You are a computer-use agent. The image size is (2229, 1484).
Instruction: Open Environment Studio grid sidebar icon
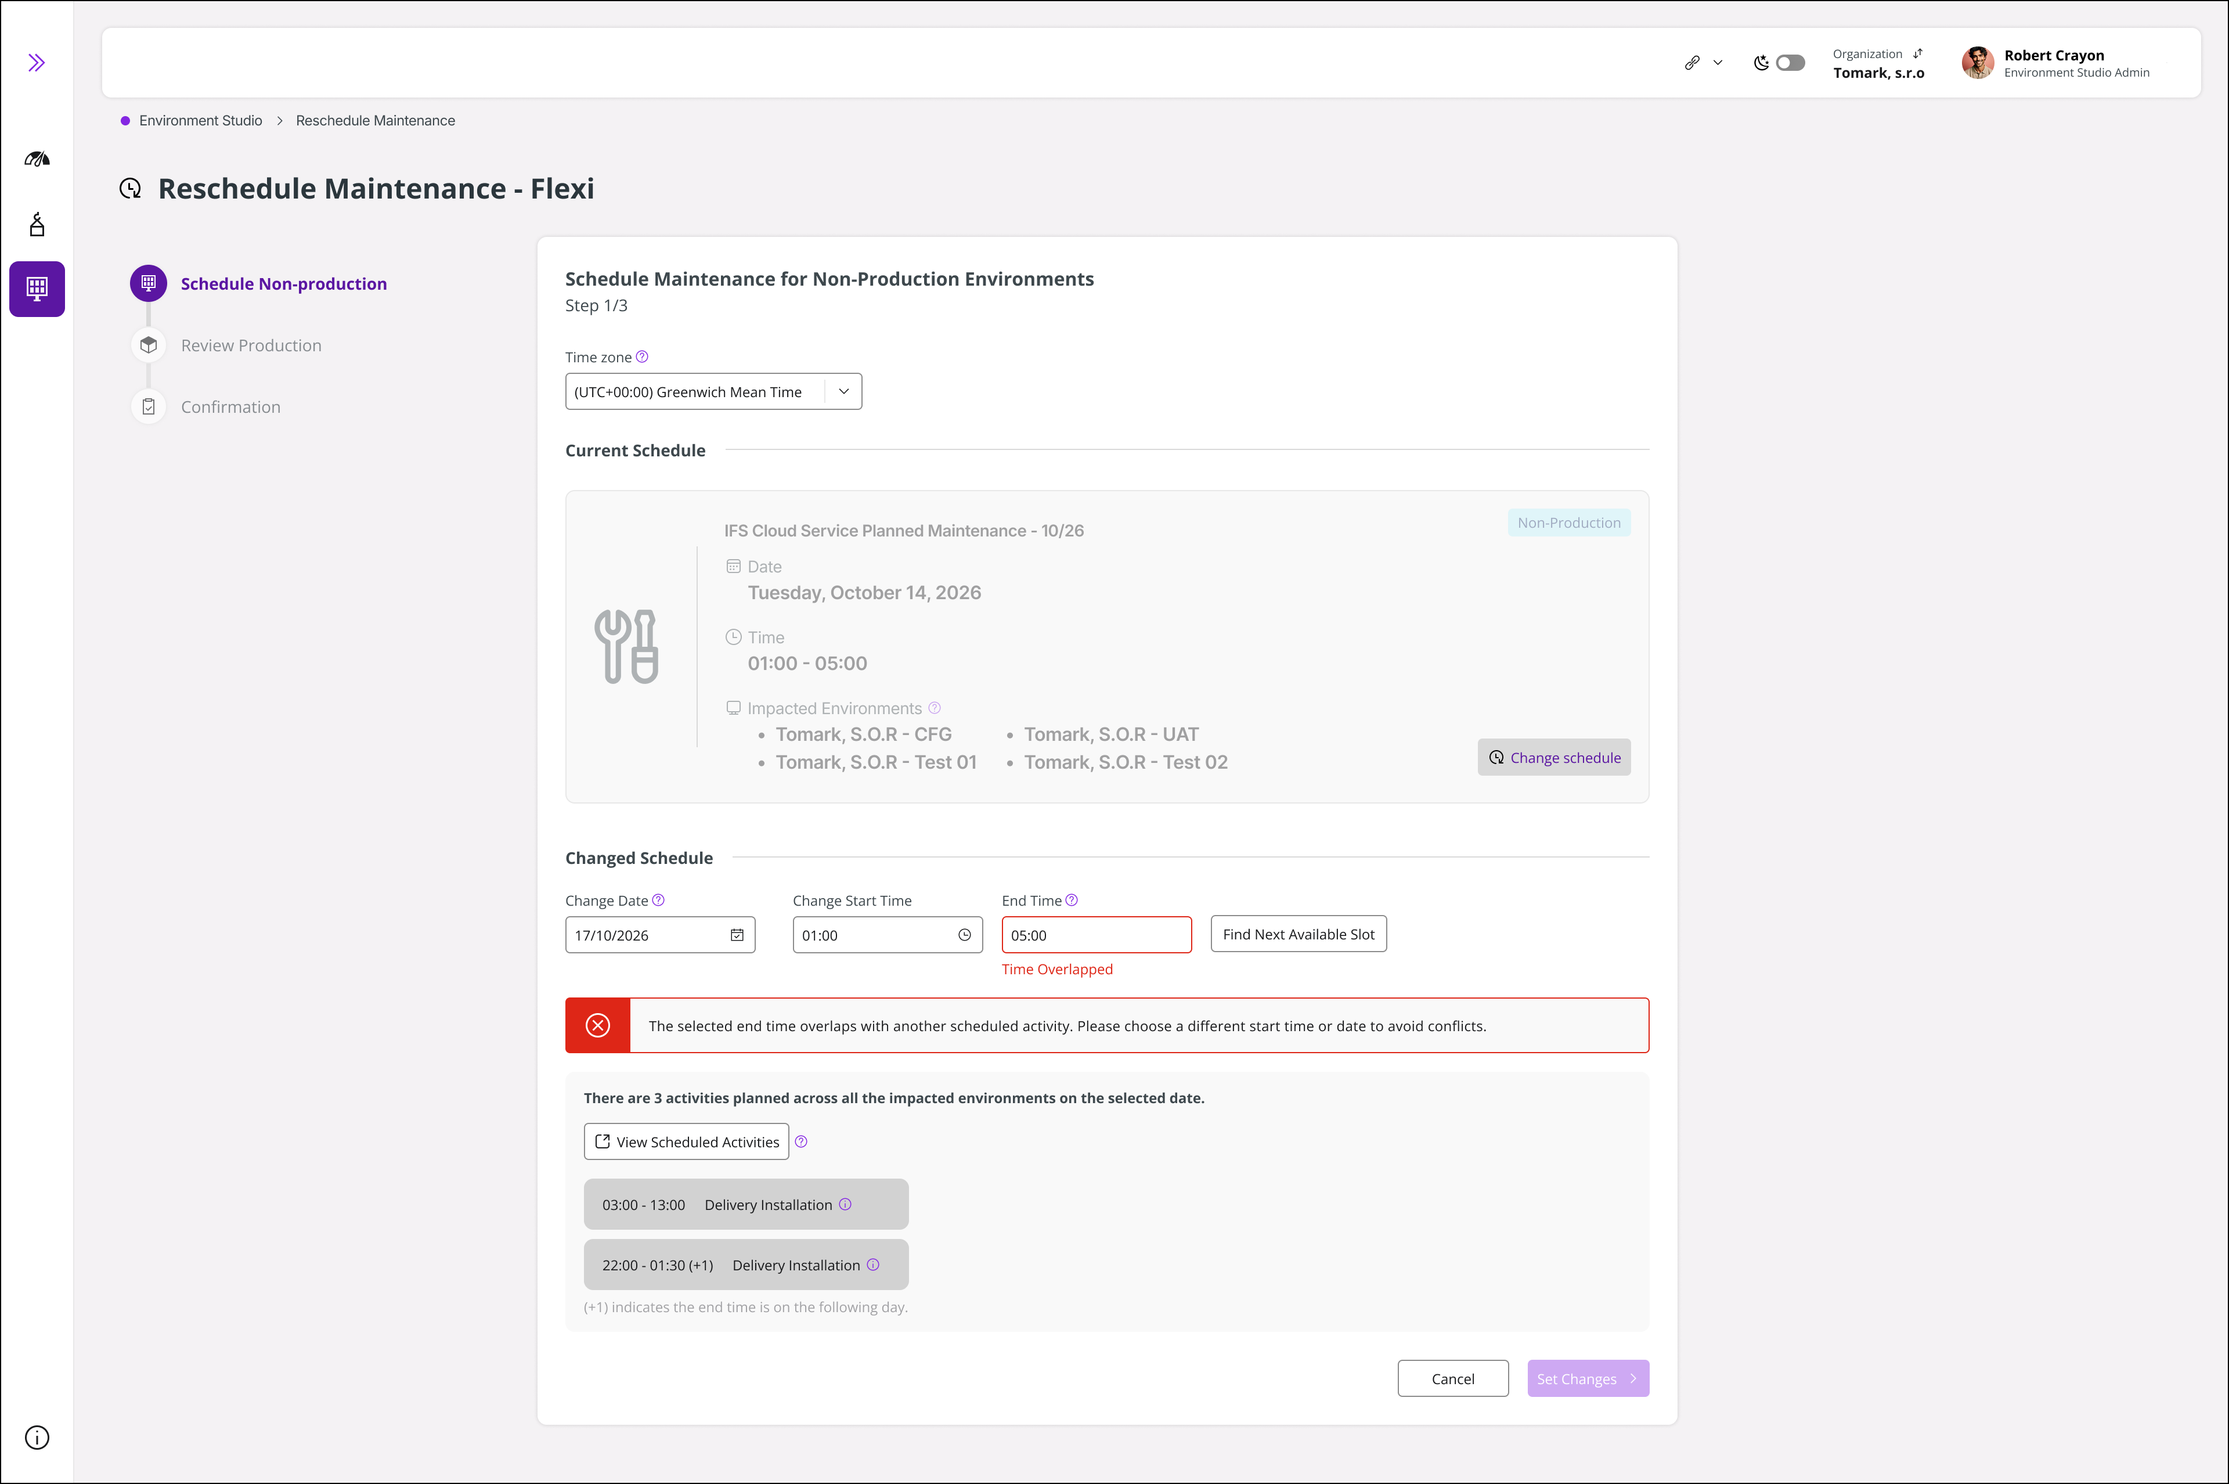click(37, 289)
